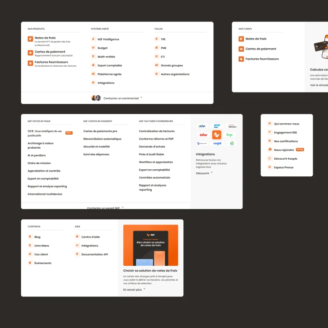Image resolution: width=328 pixels, height=328 pixels.
Task: Click the Export comptable icon
Action: [93, 65]
